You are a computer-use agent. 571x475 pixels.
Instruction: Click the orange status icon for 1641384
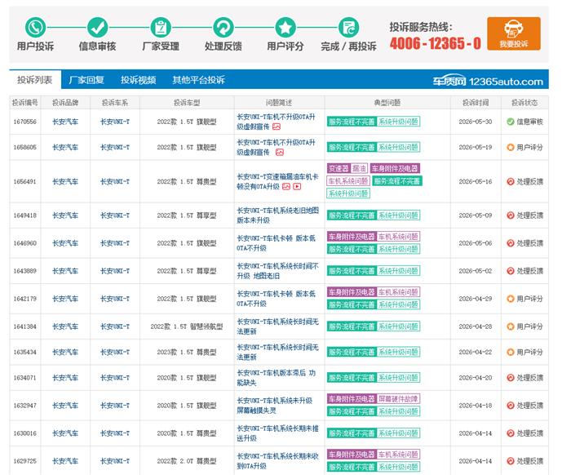(x=510, y=326)
